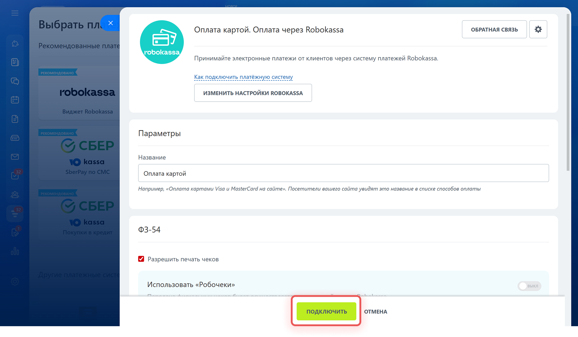The image size is (578, 337).
Task: Open the sidebar settings gear icon
Action: pos(15,281)
